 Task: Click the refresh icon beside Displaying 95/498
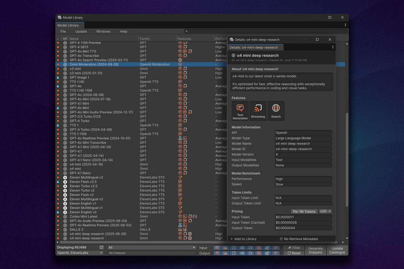[101, 247]
